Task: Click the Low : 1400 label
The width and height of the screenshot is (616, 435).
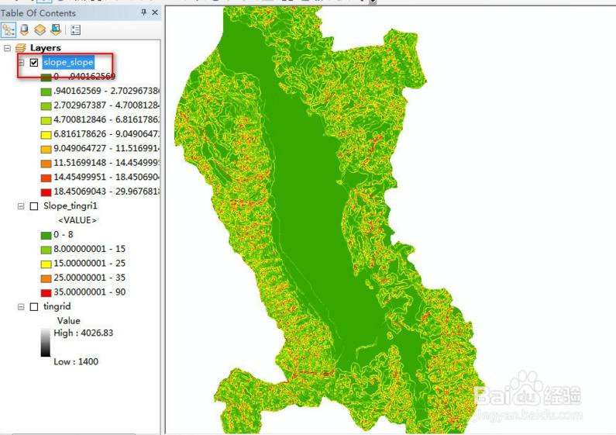Action: pos(76,361)
